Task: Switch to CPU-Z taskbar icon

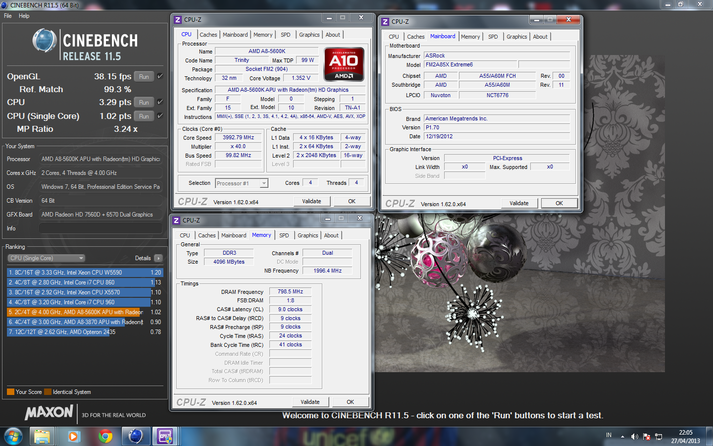Action: click(x=165, y=437)
